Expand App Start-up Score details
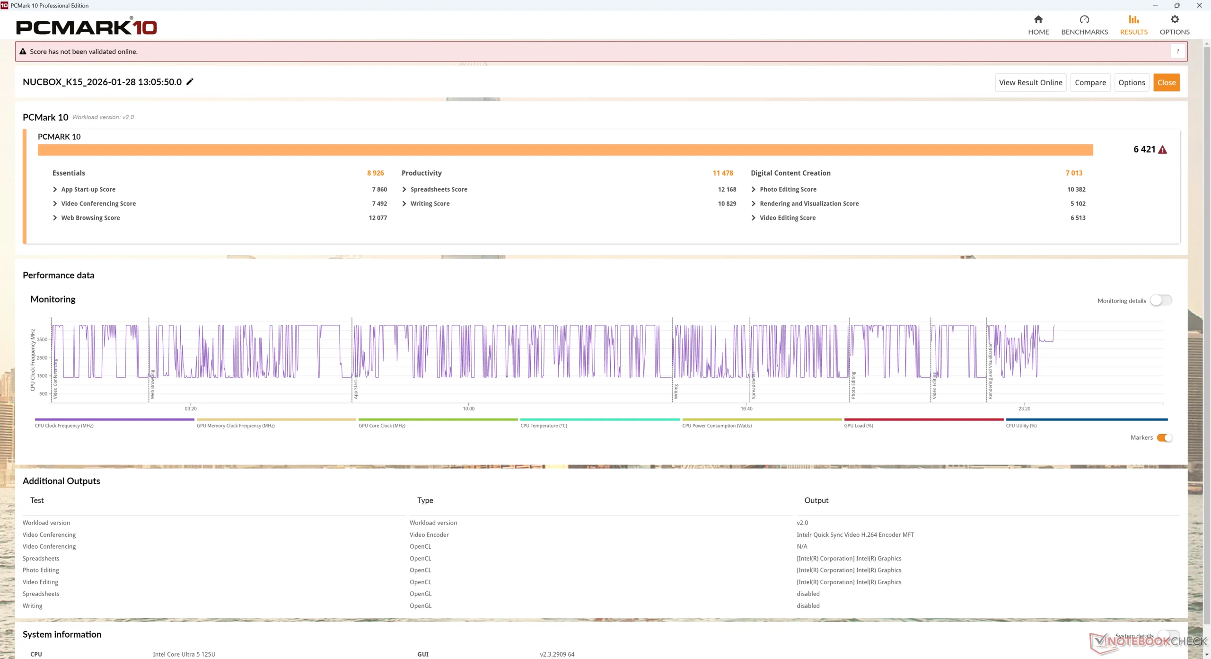This screenshot has height=659, width=1211. click(55, 189)
